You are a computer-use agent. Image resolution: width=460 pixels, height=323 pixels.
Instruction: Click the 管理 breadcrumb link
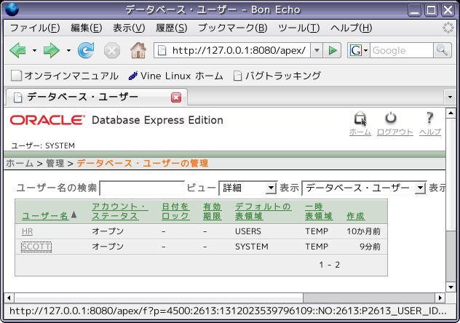[x=55, y=163]
